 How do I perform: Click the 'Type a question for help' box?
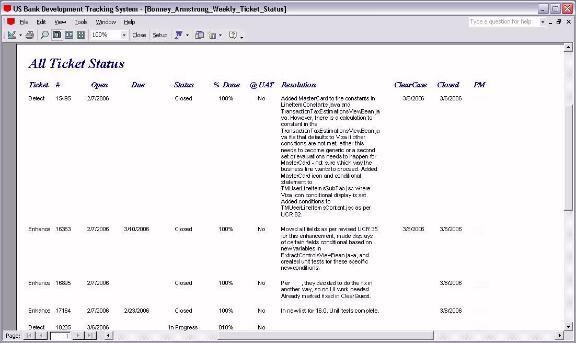coord(503,22)
